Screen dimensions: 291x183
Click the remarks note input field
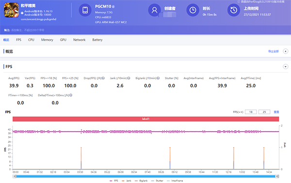pyautogui.click(x=28, y=30)
